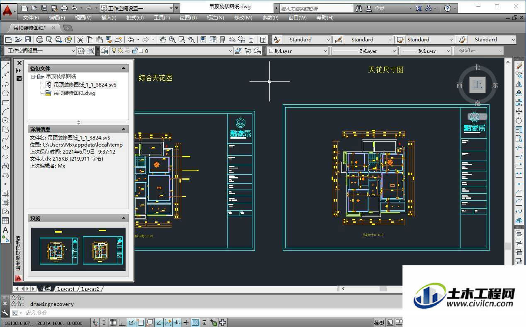This screenshot has height=327, width=526.
Task: Select the Fillet modify tool
Action: 519,202
